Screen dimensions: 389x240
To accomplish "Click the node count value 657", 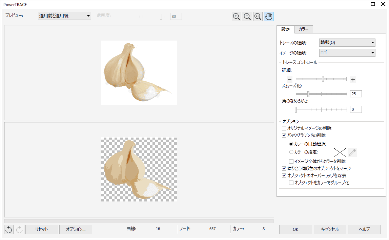I will tap(212, 229).
